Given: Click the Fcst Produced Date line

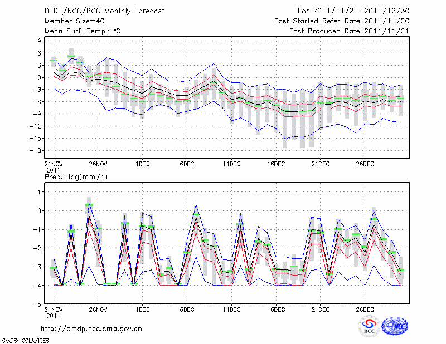Looking at the screenshot, I should [x=350, y=31].
